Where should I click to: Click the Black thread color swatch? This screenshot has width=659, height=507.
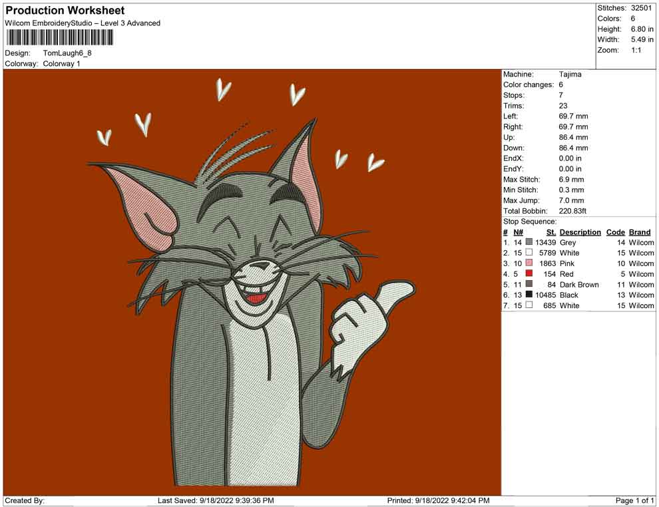(529, 295)
